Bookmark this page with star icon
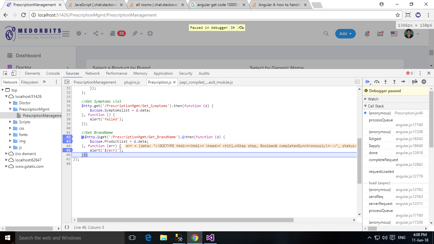This screenshot has width=434, height=244. pos(397,15)
